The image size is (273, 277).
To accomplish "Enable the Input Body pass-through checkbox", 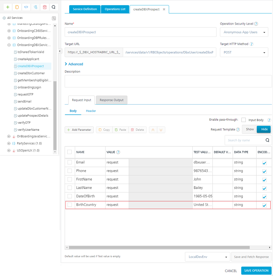I will (x=243, y=120).
